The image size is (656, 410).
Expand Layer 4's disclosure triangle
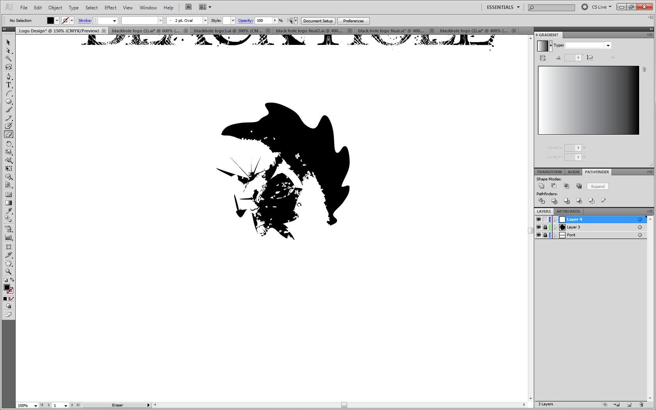555,219
